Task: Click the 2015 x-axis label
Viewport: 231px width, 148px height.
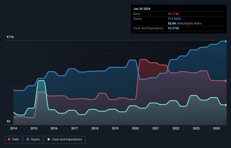Action: pos(34,128)
